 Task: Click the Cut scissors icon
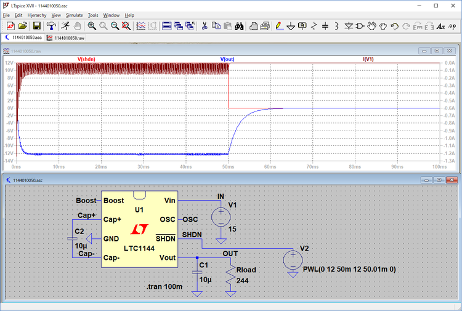coord(205,26)
